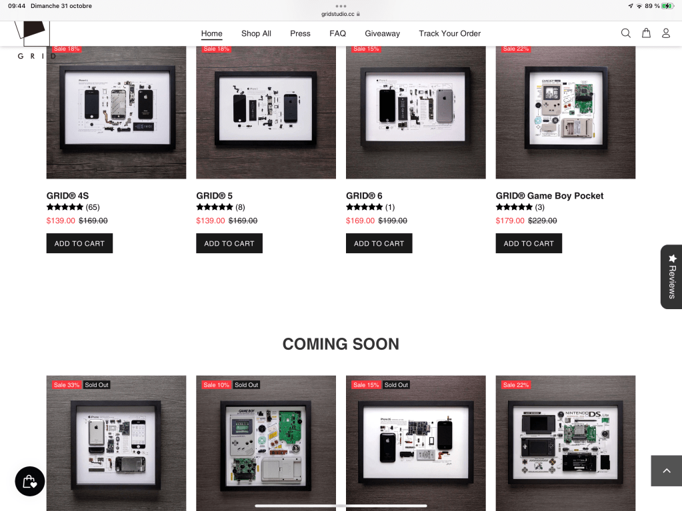Go to the Shop All menu
Viewport: 682px width, 511px height.
(x=256, y=33)
